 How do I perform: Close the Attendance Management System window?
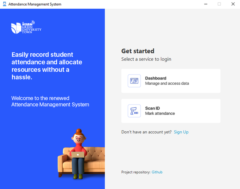(x=233, y=4)
